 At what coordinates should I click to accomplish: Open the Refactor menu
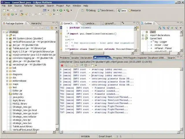28,6
